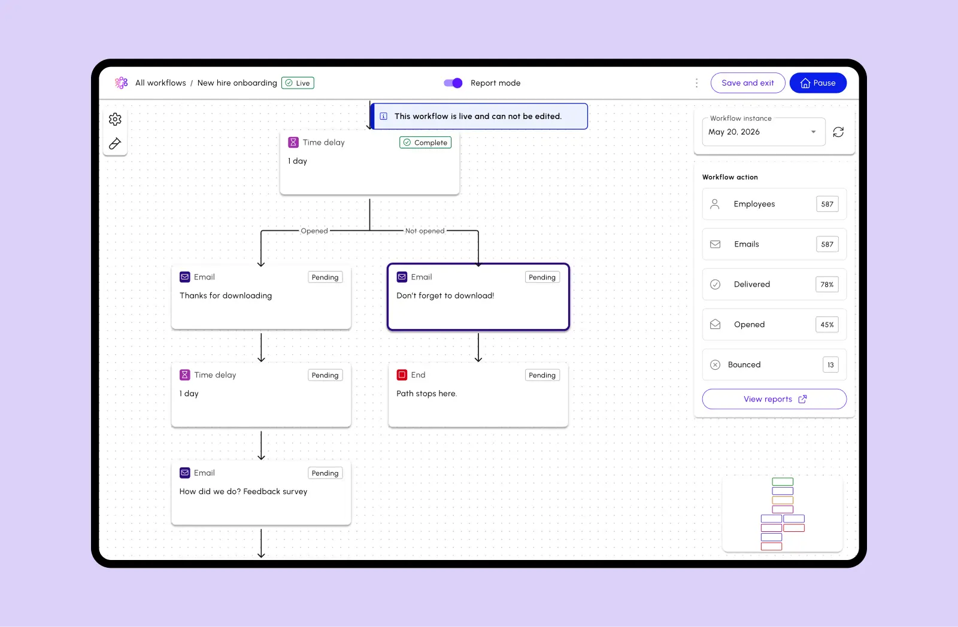Click the Opened value 45%
This screenshot has height=627, width=958.
click(x=827, y=324)
